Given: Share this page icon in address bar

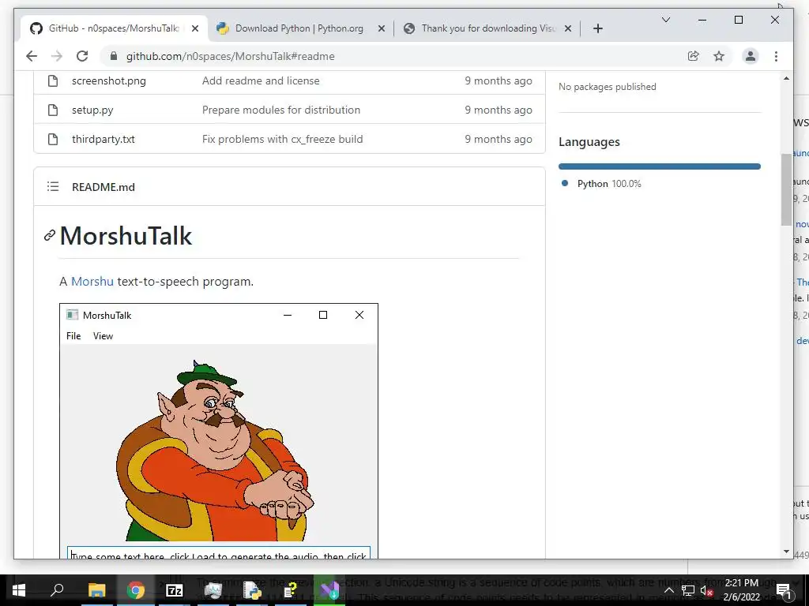Looking at the screenshot, I should 694,56.
